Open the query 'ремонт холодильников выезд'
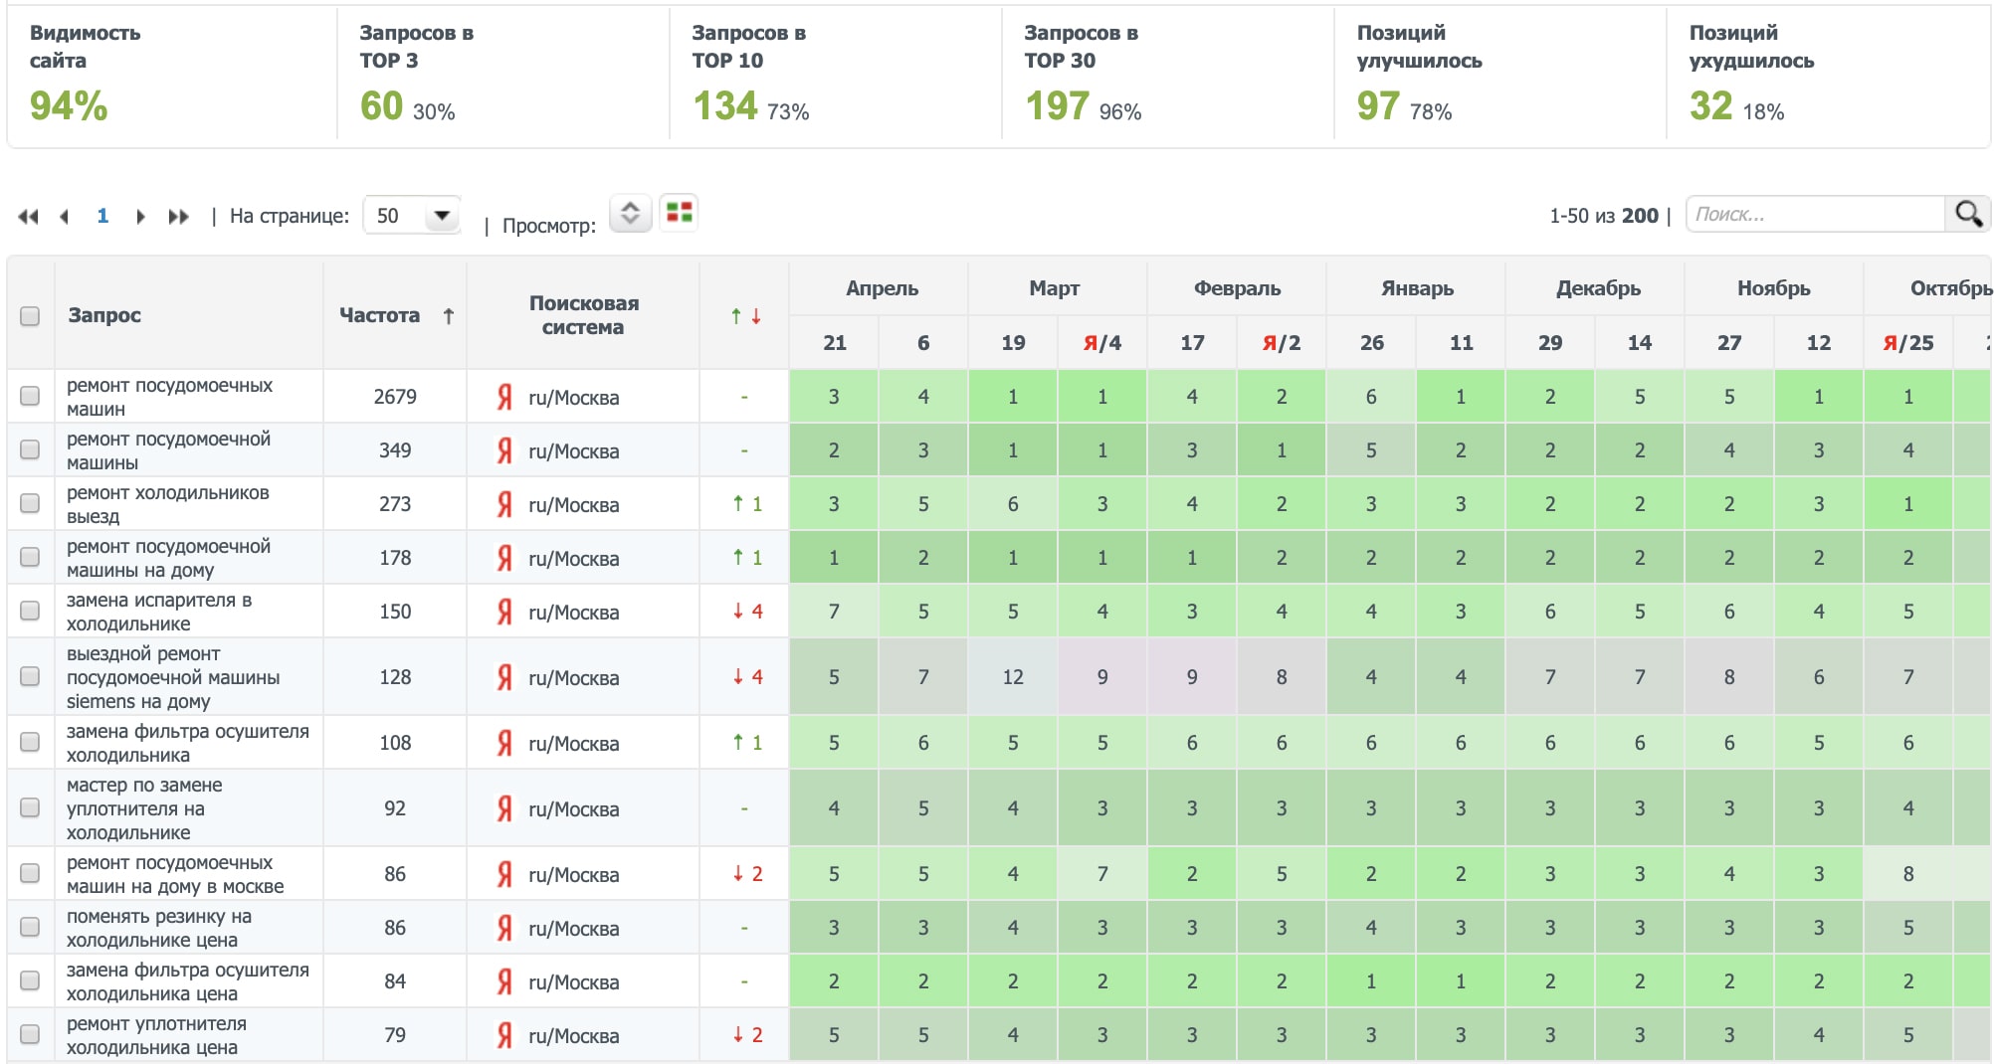The image size is (1994, 1064). 167,504
